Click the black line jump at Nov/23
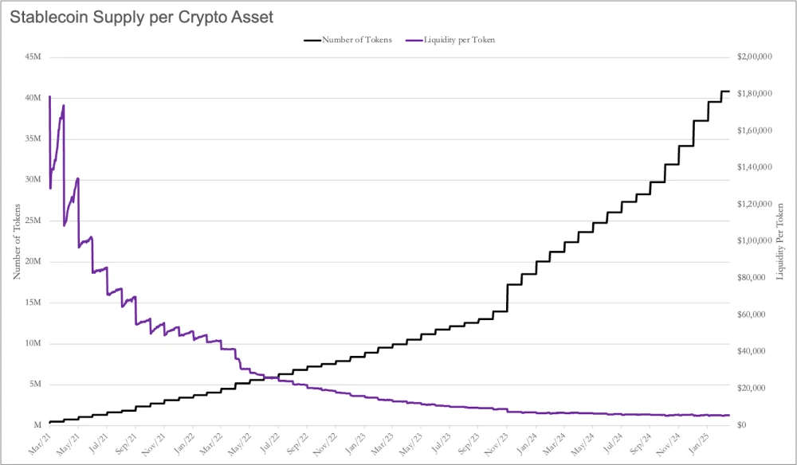The width and height of the screenshot is (797, 465). (x=507, y=298)
